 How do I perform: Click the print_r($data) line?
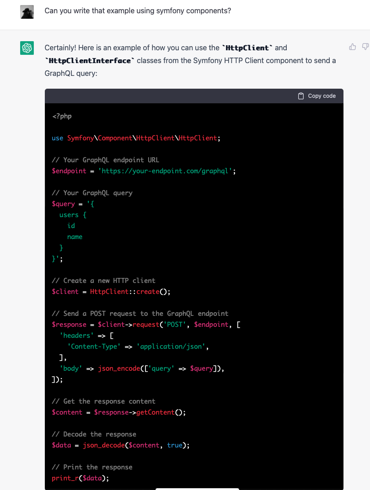pos(80,478)
